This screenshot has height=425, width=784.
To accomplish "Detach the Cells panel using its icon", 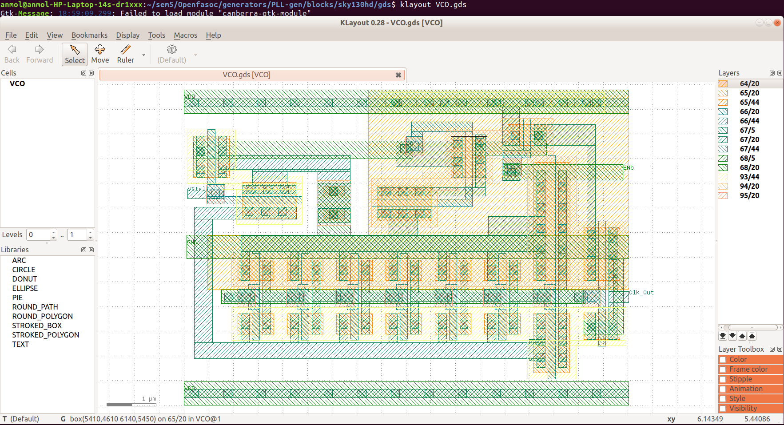I will (x=84, y=73).
